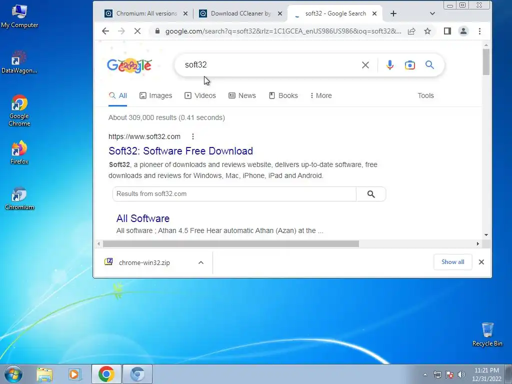Launch media player from taskbar

(74, 374)
